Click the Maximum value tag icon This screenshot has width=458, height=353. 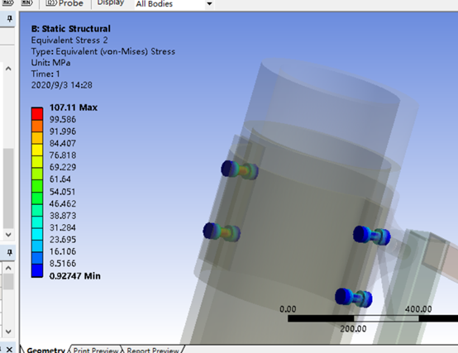click(7, 3)
